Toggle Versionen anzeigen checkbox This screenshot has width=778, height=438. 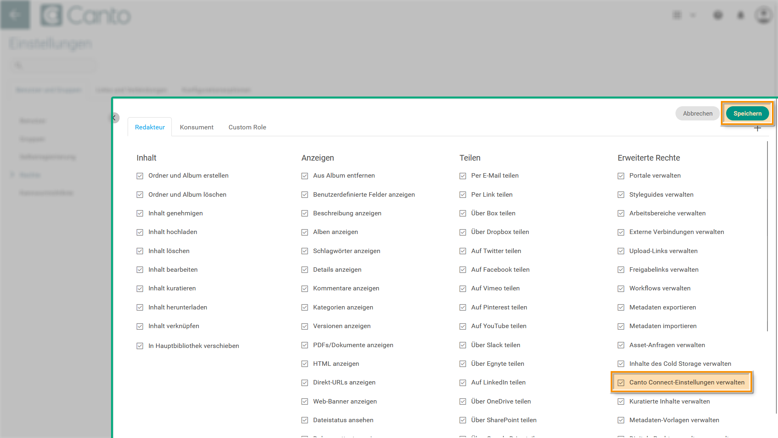pyautogui.click(x=305, y=326)
